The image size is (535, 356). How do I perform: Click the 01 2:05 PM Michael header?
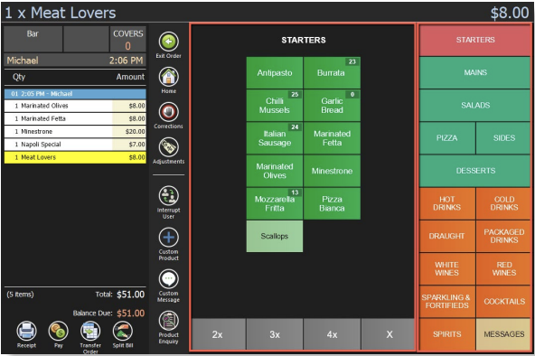(x=75, y=94)
